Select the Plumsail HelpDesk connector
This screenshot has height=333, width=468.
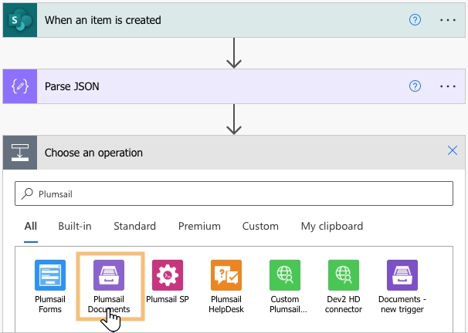tap(226, 275)
